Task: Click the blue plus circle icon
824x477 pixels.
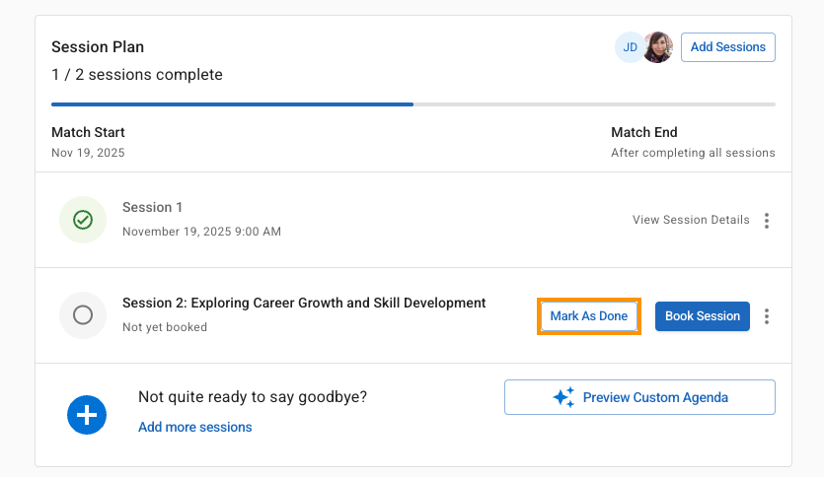Action: tap(87, 415)
